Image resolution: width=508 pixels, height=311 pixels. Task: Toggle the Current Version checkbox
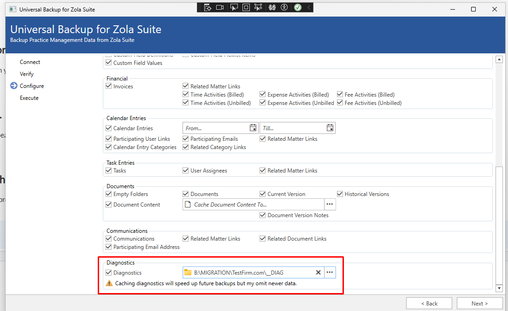coord(263,194)
